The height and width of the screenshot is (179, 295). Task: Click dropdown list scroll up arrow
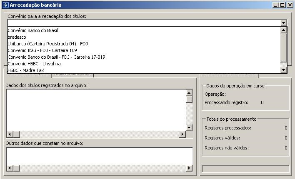coord(283,30)
